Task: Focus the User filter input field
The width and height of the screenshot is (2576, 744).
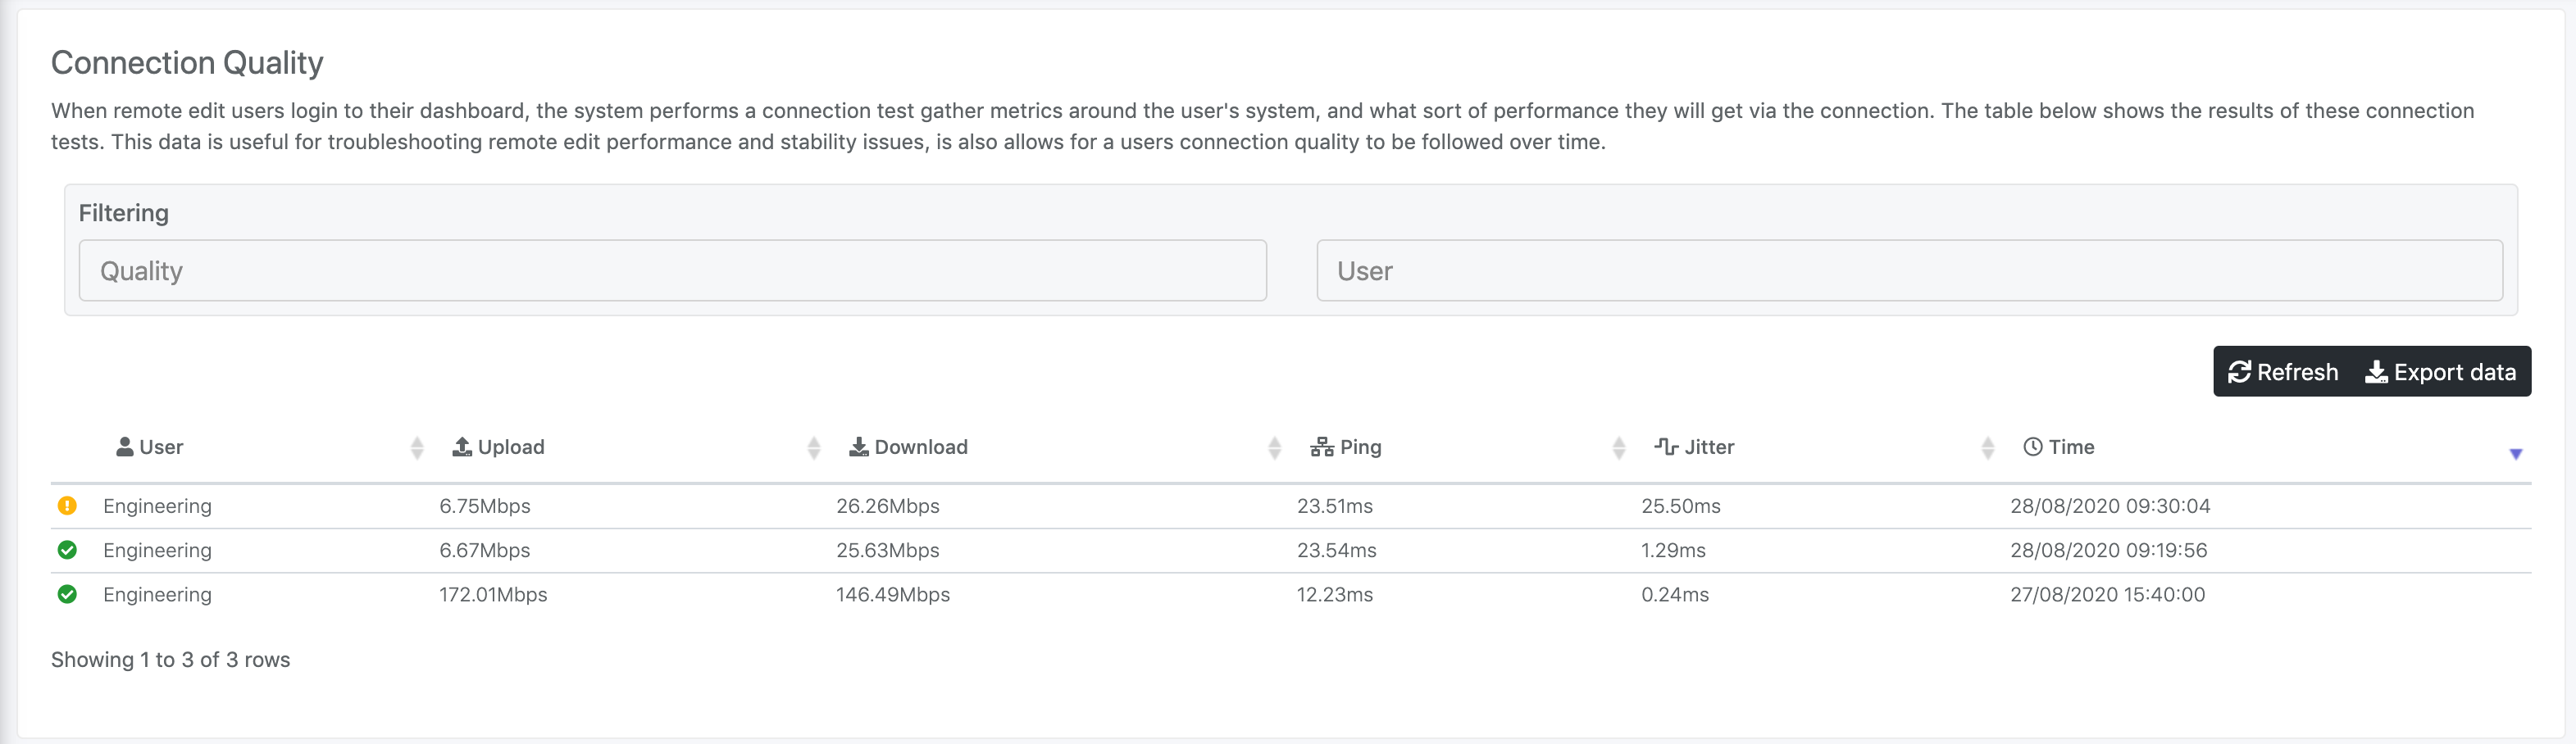Action: point(1909,271)
